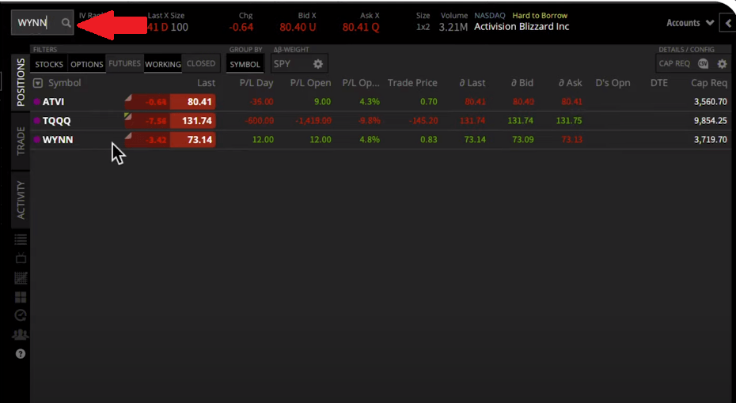Open the four-squares grid icon in the sidebar
The image size is (736, 403).
point(21,297)
